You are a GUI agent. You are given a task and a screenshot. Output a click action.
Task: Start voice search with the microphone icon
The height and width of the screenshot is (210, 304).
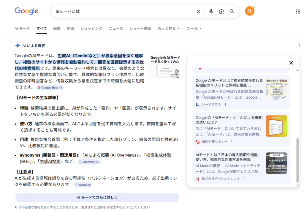(x=211, y=12)
